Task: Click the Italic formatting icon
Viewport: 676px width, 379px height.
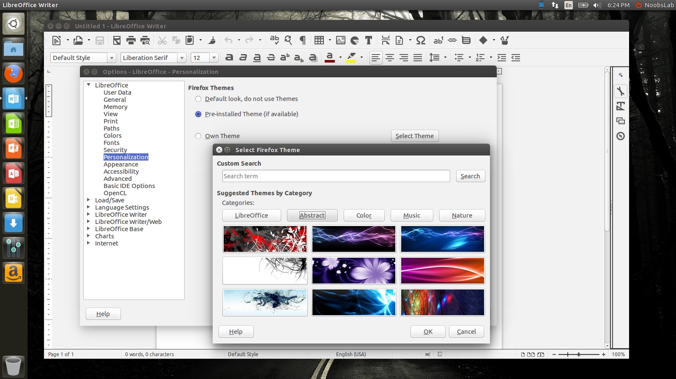Action: (x=243, y=58)
